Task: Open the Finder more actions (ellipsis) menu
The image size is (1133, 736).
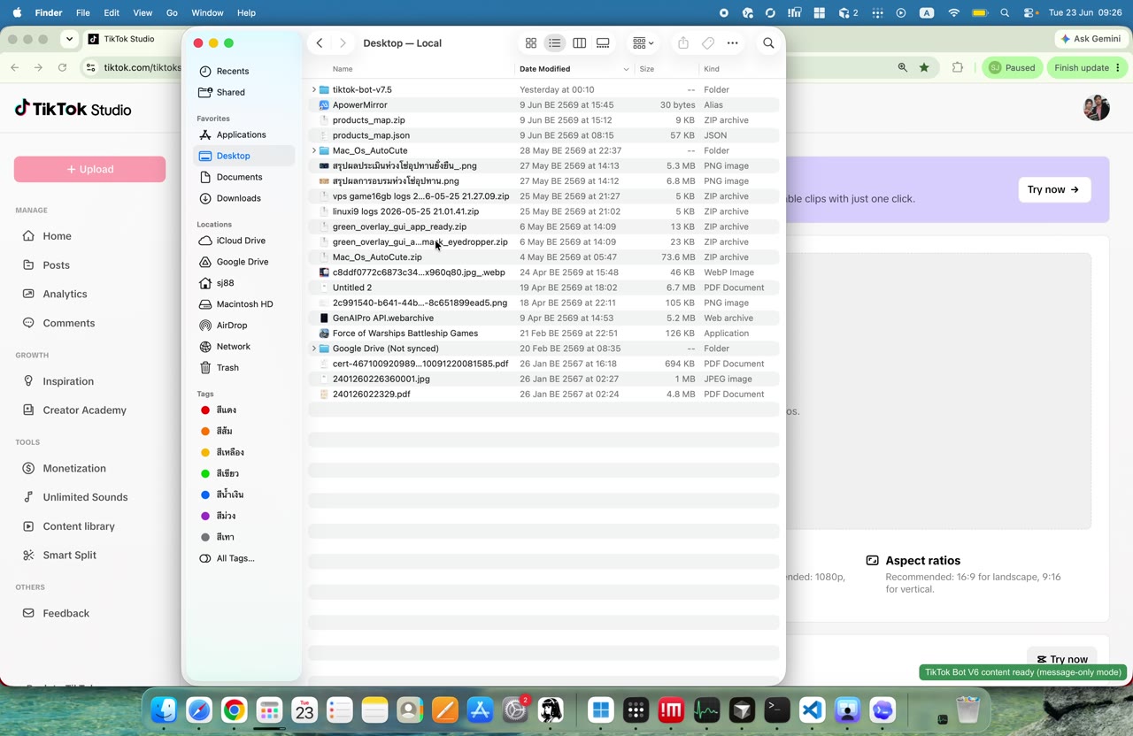Action: tap(732, 42)
